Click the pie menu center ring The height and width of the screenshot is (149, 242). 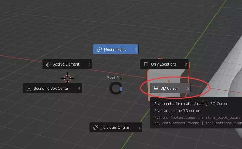(x=116, y=88)
